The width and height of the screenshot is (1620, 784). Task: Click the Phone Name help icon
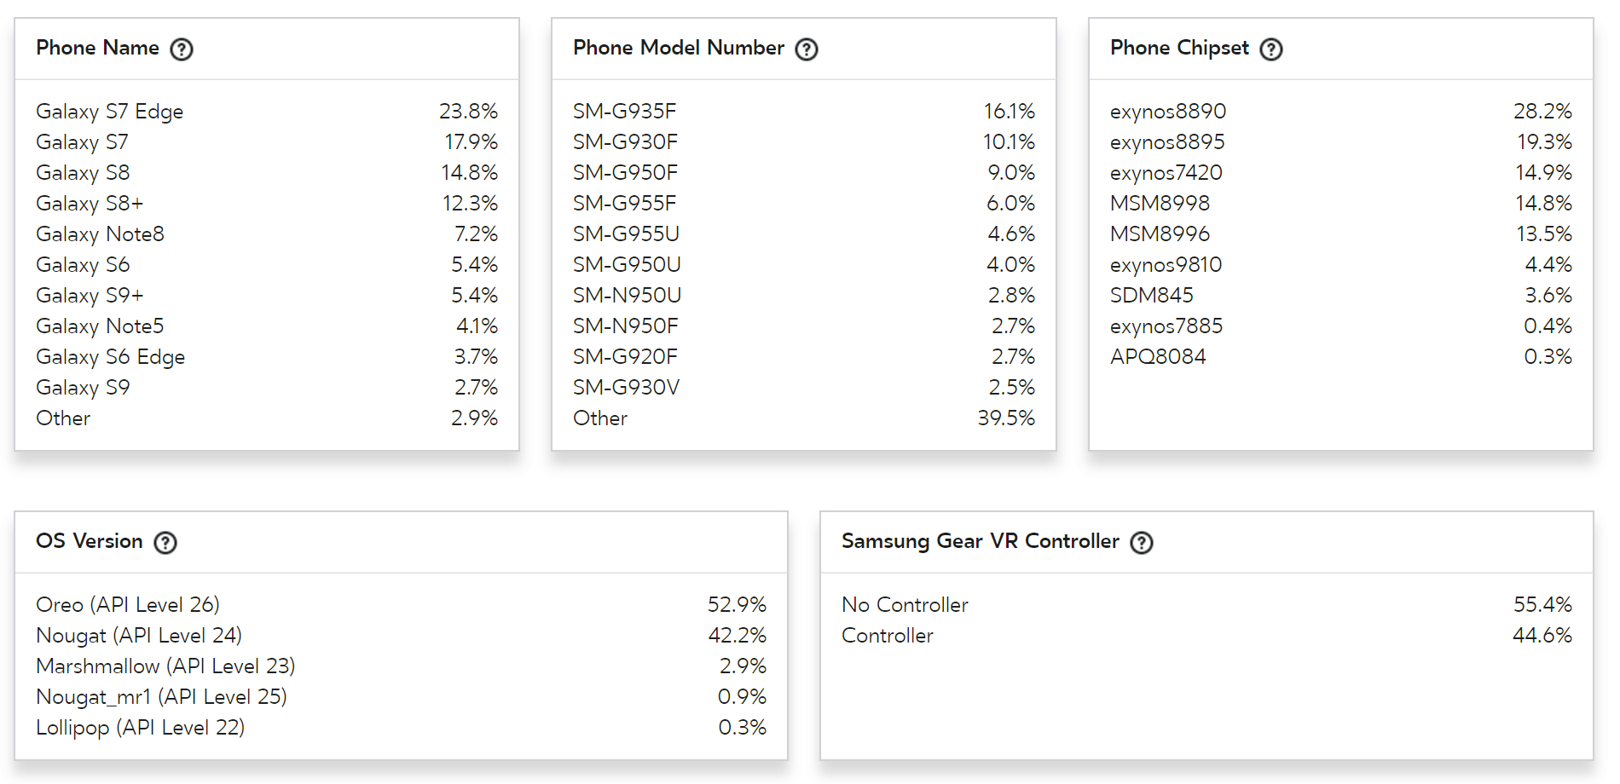(182, 49)
